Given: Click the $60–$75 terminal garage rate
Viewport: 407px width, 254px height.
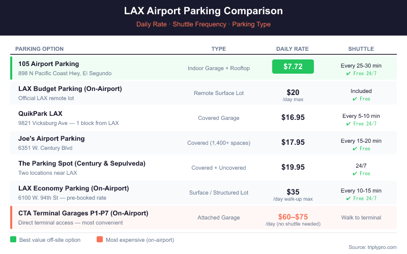Looking at the screenshot, I should click(293, 217).
